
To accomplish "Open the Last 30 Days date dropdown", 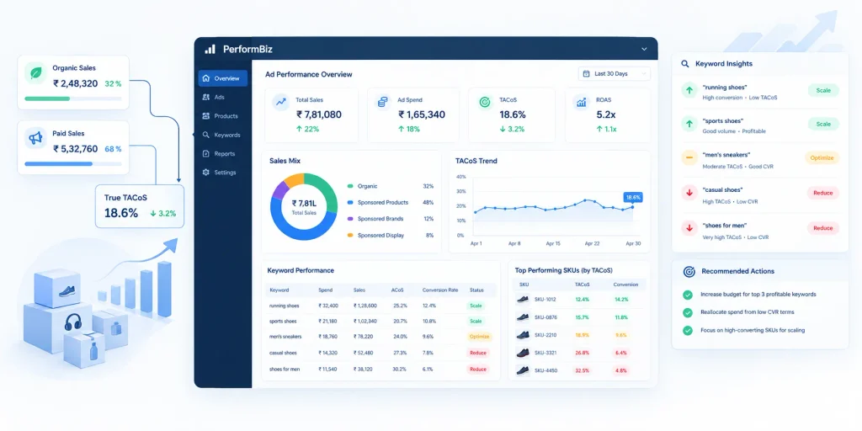I will point(614,74).
